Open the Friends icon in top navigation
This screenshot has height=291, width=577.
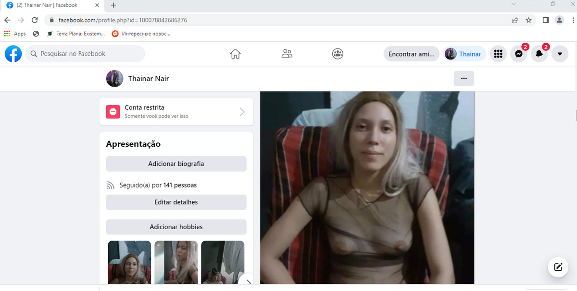click(287, 54)
